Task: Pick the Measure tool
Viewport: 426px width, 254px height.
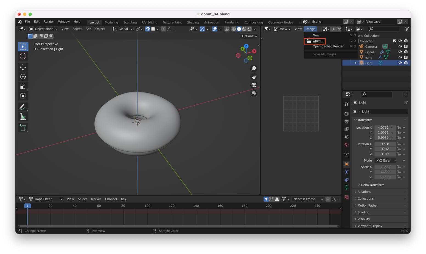Action: click(23, 116)
